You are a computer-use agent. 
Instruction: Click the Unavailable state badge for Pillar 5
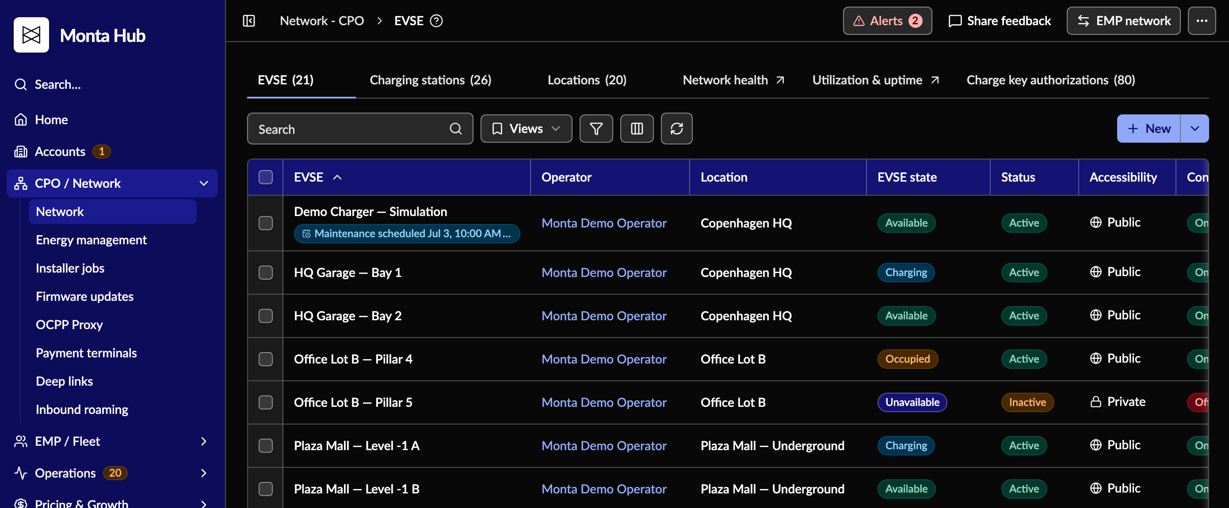[912, 403]
